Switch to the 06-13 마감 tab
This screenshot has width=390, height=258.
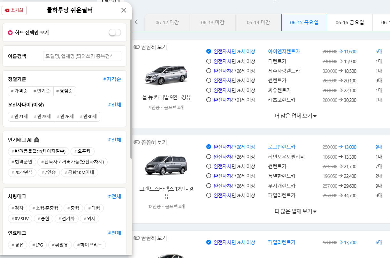point(213,22)
